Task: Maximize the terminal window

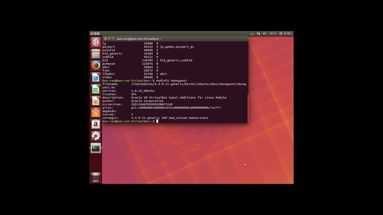Action: pos(113,39)
